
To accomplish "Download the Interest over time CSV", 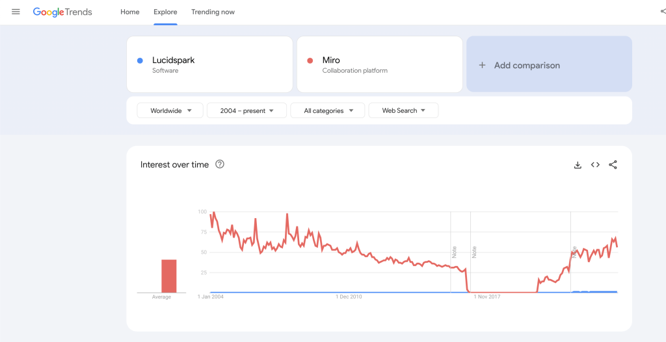I will point(578,165).
